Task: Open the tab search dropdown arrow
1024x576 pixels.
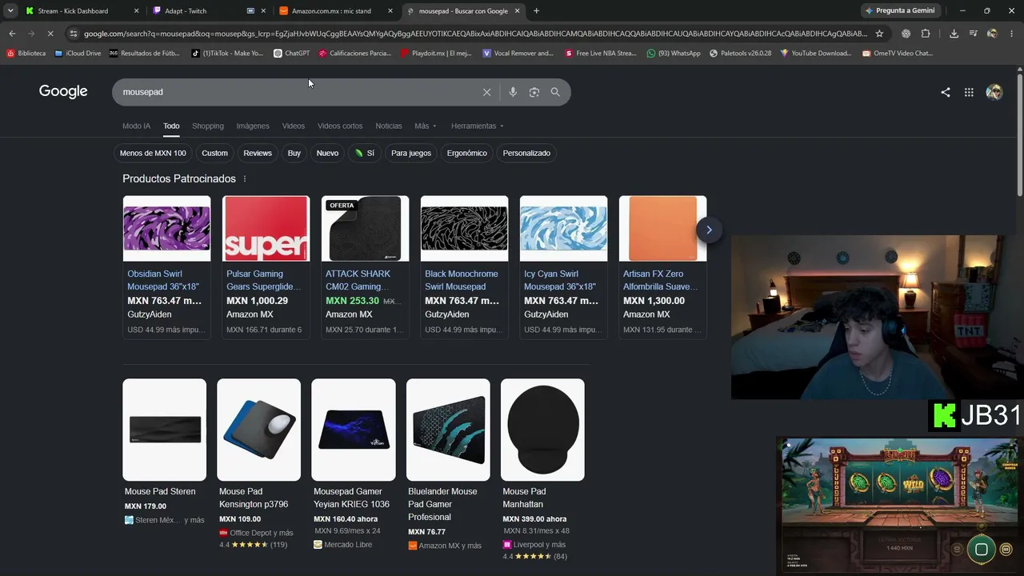Action: [10, 11]
